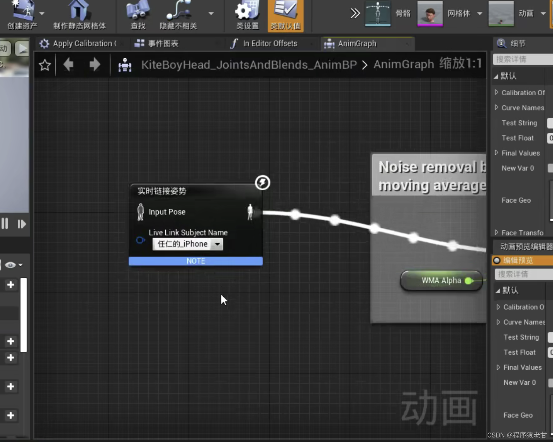
Task: Click the fast-path lightning icon on node
Action: (x=263, y=182)
